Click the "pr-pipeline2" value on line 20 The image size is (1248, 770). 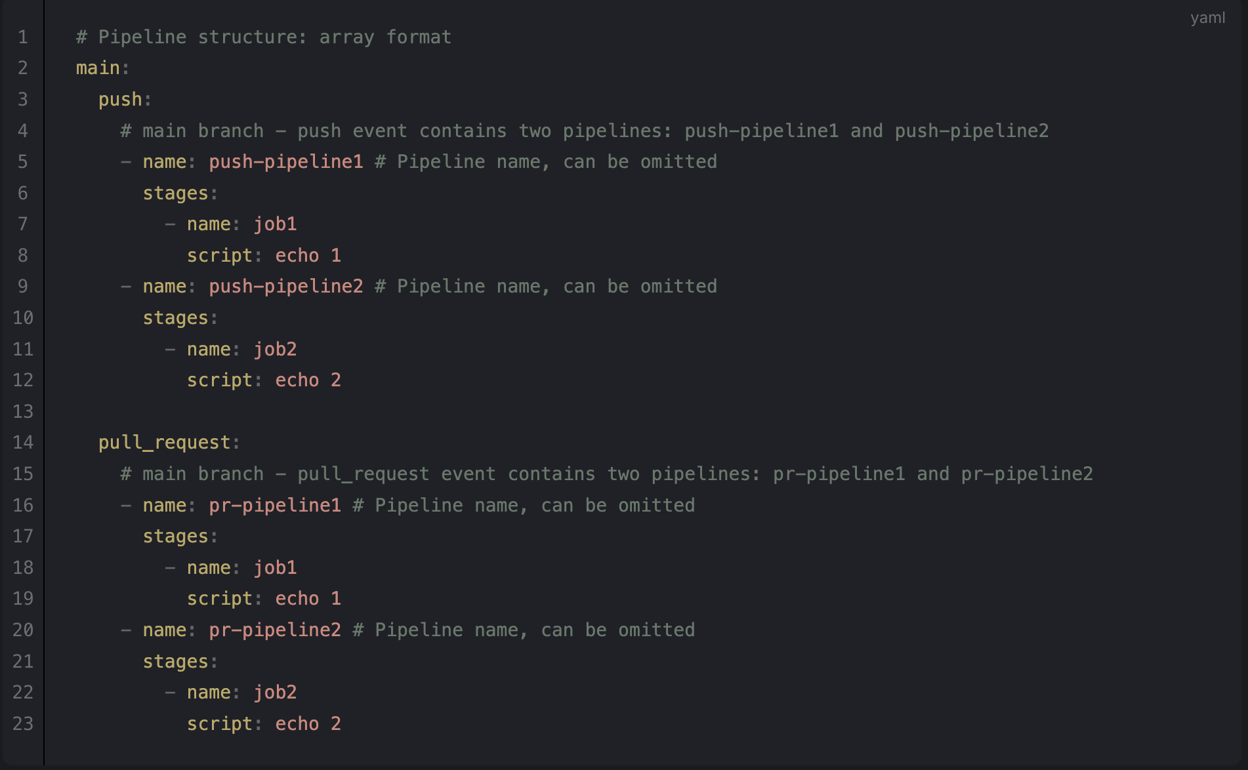pos(275,630)
